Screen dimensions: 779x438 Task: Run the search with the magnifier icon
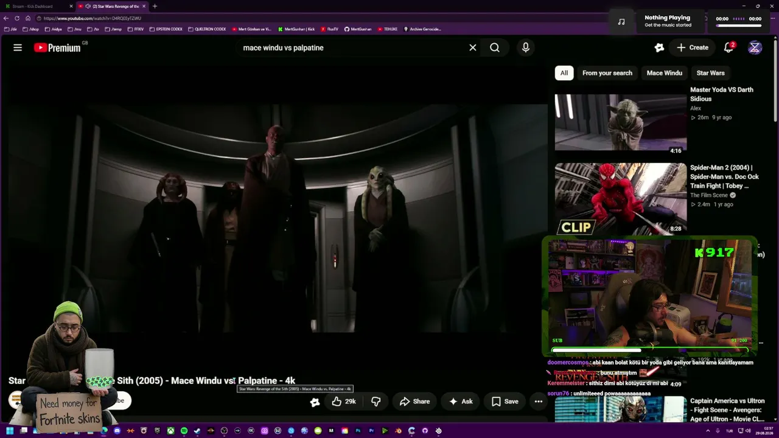pyautogui.click(x=495, y=47)
